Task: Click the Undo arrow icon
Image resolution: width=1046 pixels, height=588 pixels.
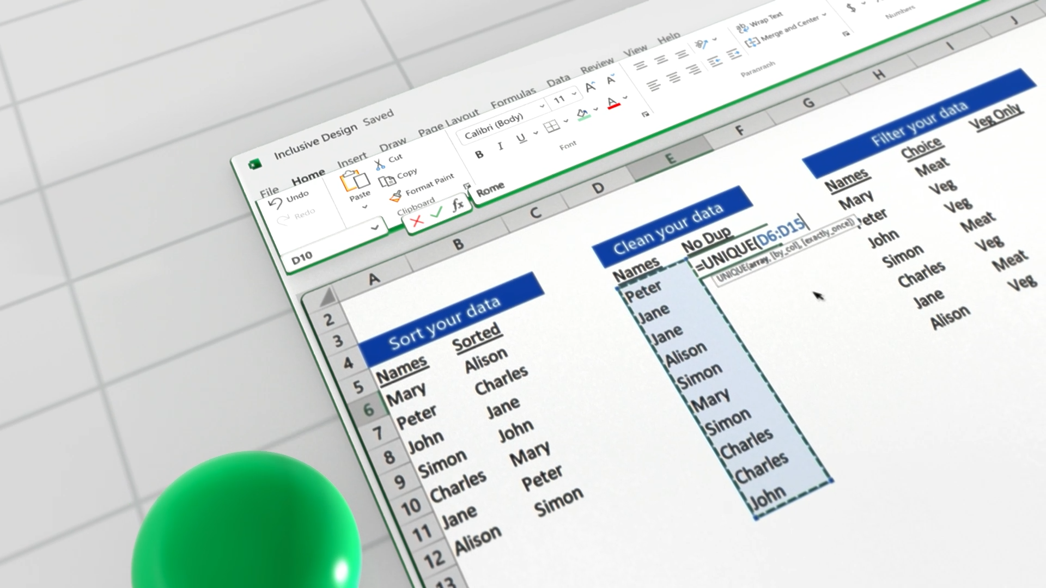Action: click(275, 204)
